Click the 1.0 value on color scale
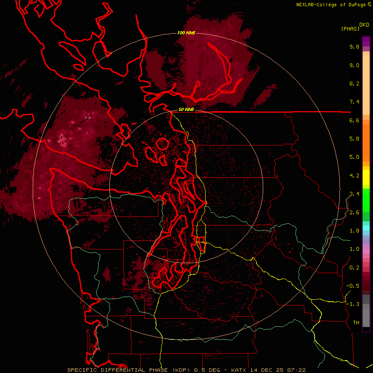 pos(354,249)
